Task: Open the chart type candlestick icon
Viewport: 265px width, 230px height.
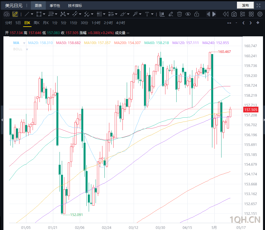Action: pos(162,14)
